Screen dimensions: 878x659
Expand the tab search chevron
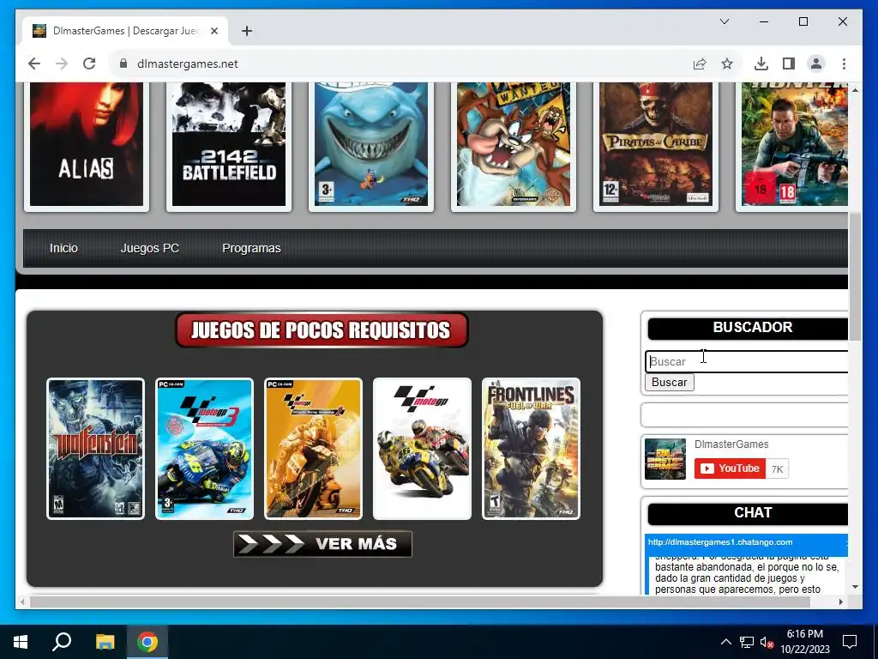point(724,21)
